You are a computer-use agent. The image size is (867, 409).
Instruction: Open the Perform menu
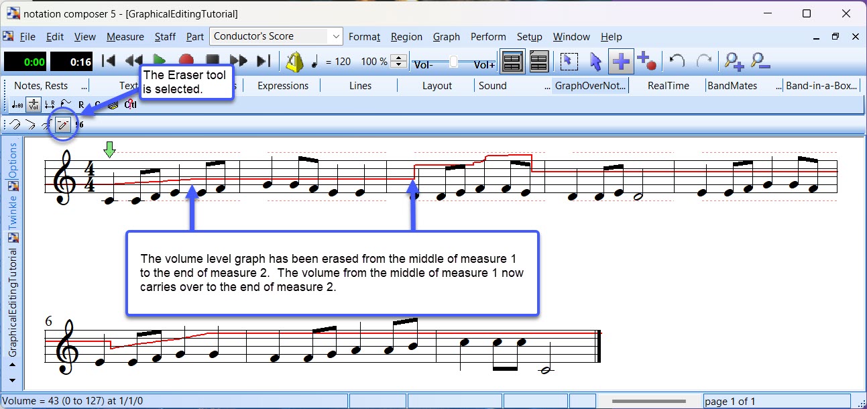(487, 37)
